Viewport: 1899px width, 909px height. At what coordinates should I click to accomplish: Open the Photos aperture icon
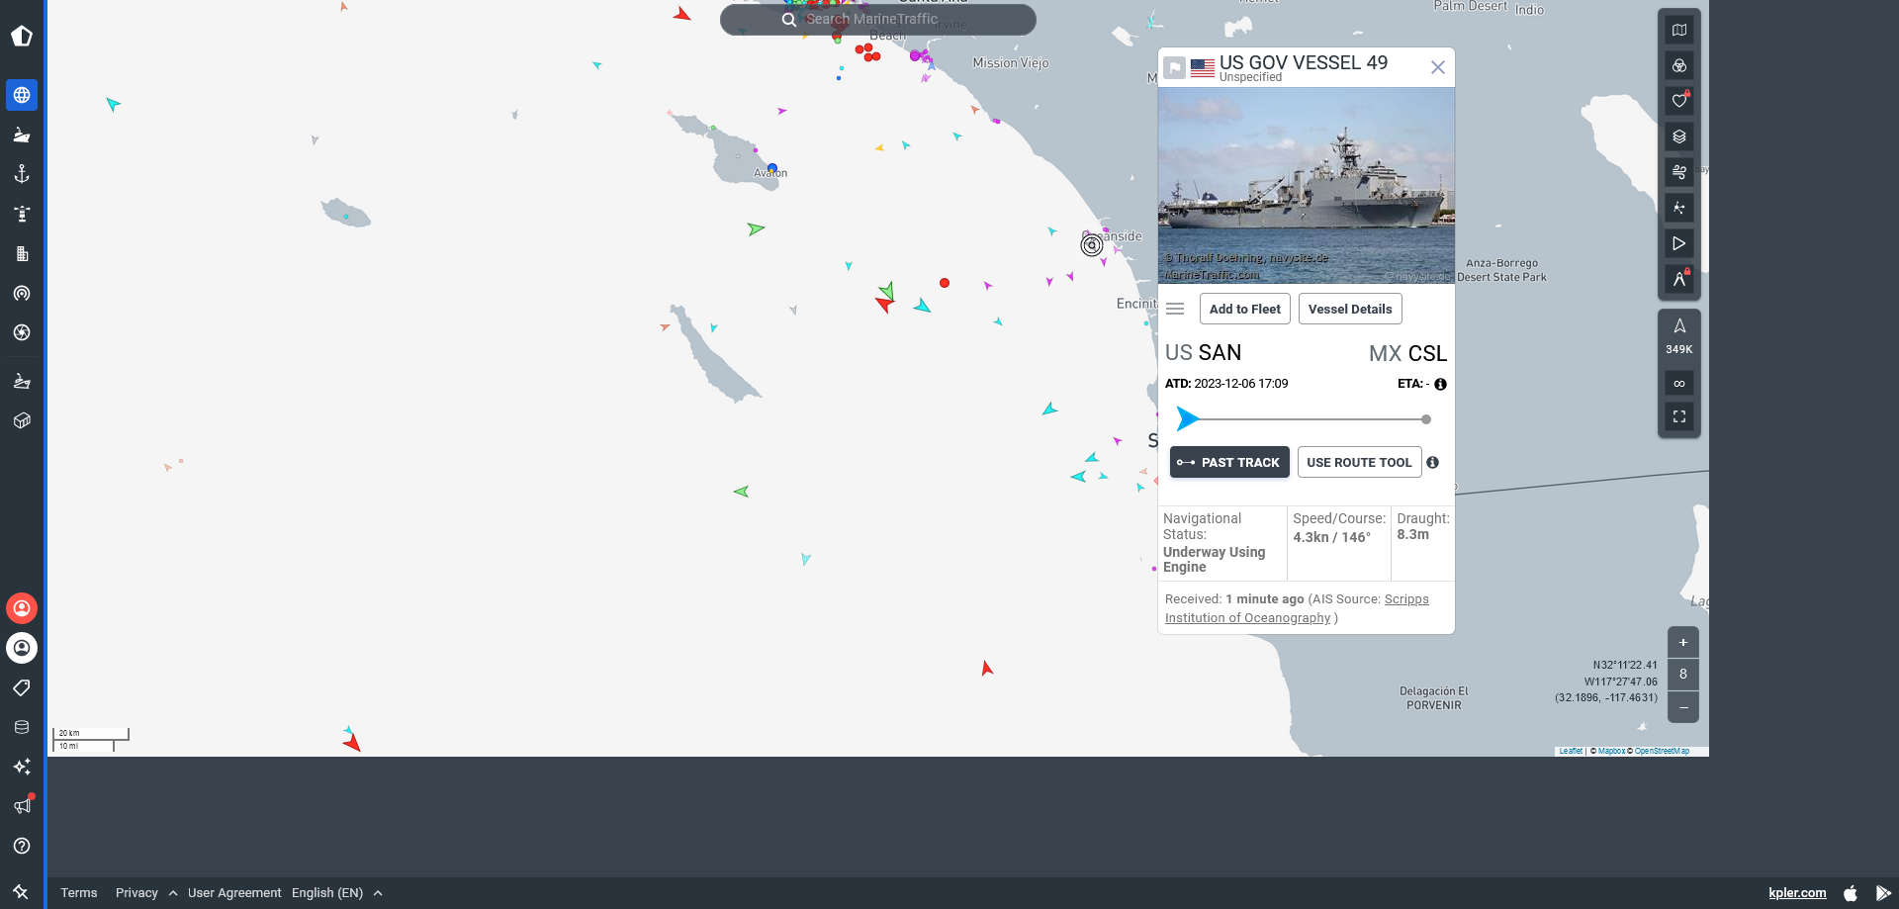tap(22, 332)
